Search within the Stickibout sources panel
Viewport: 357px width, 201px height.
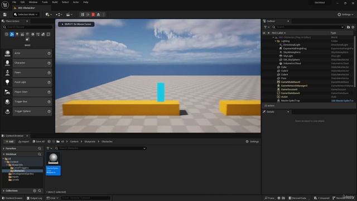point(40,154)
